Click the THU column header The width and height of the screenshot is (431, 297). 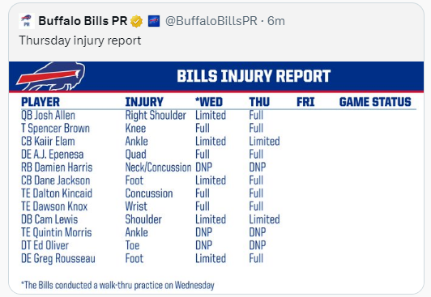click(259, 102)
